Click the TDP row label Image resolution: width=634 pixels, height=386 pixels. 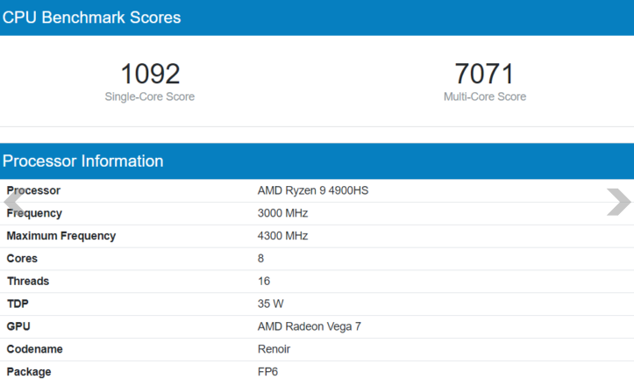[x=18, y=304]
